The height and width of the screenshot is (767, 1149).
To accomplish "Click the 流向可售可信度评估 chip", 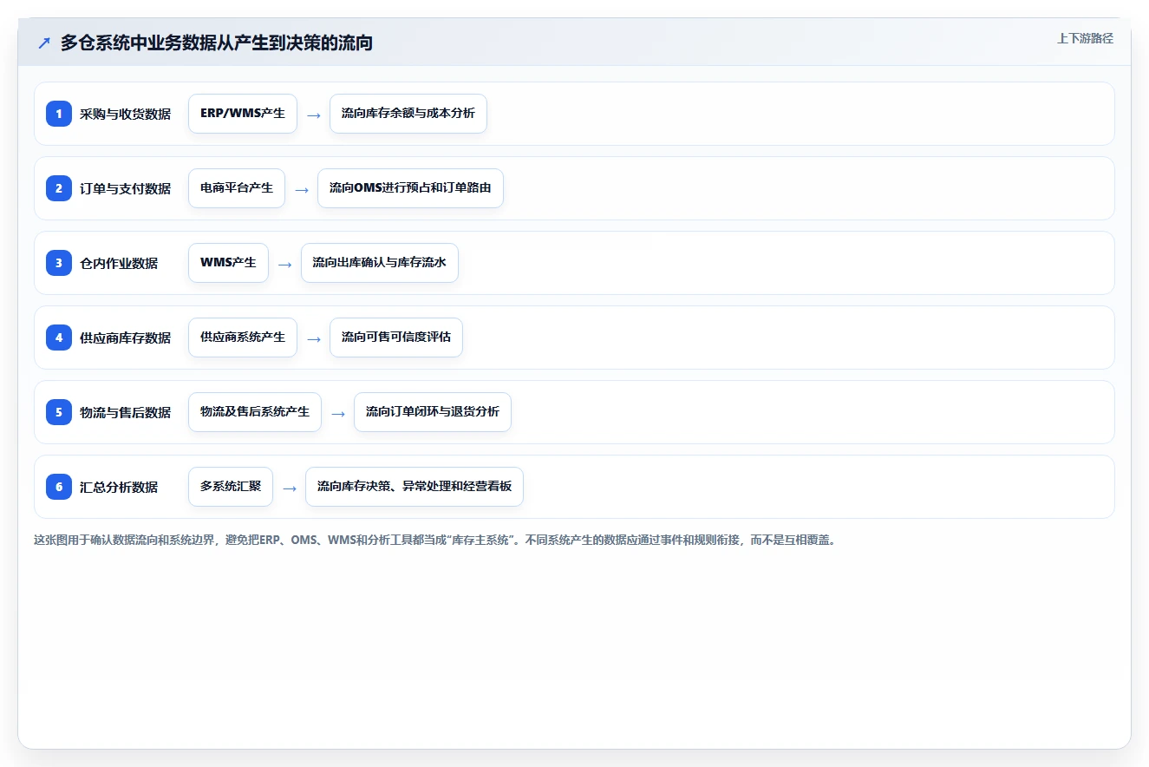I will click(x=396, y=338).
